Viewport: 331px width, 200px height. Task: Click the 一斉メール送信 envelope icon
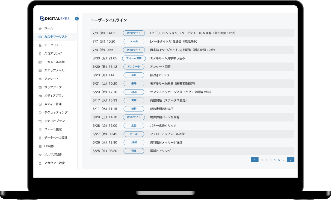pyautogui.click(x=40, y=62)
